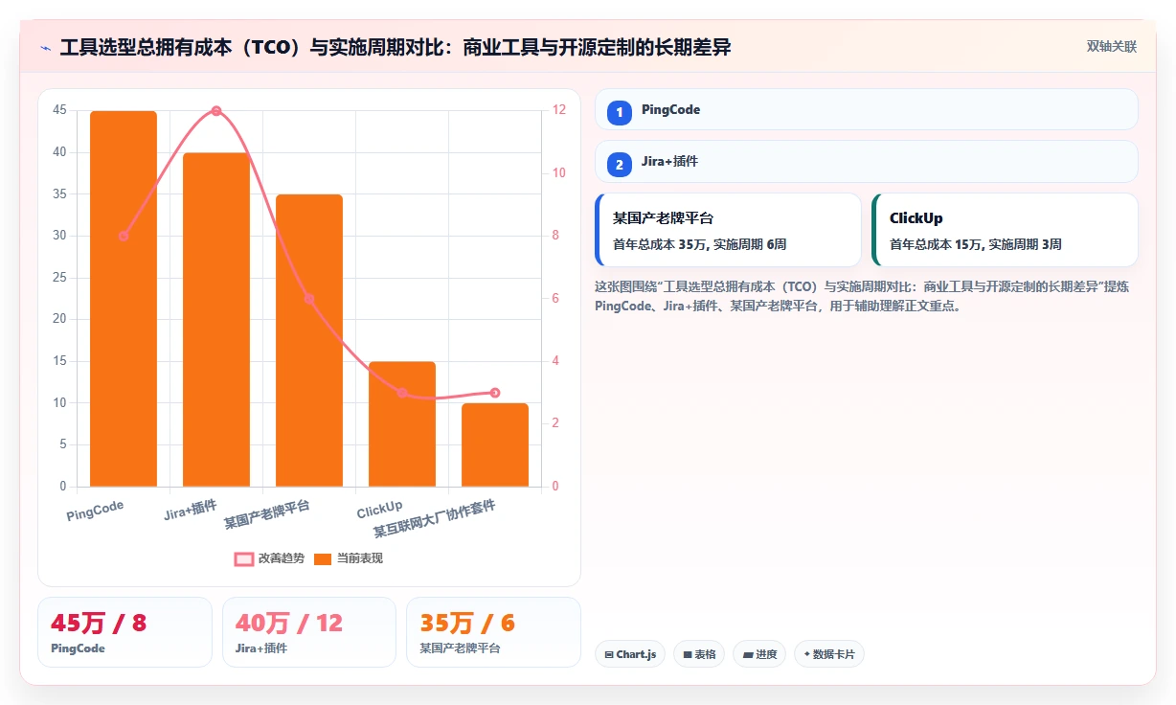This screenshot has height=705, width=1176.
Task: Click the 首年总成本 35万 description text
Action: [700, 244]
